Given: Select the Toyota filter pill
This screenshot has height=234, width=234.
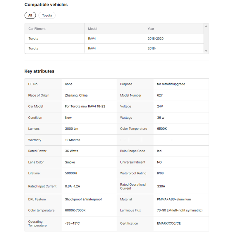Looking at the screenshot, I should click(x=47, y=16).
